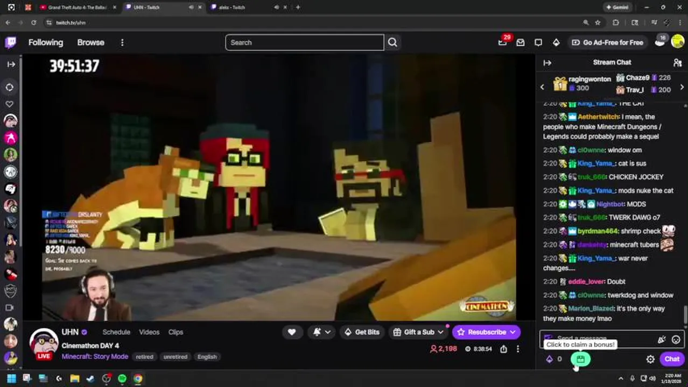Screen dimensions: 688x387
Task: Click chat username Aethertwitch
Action: (598, 117)
